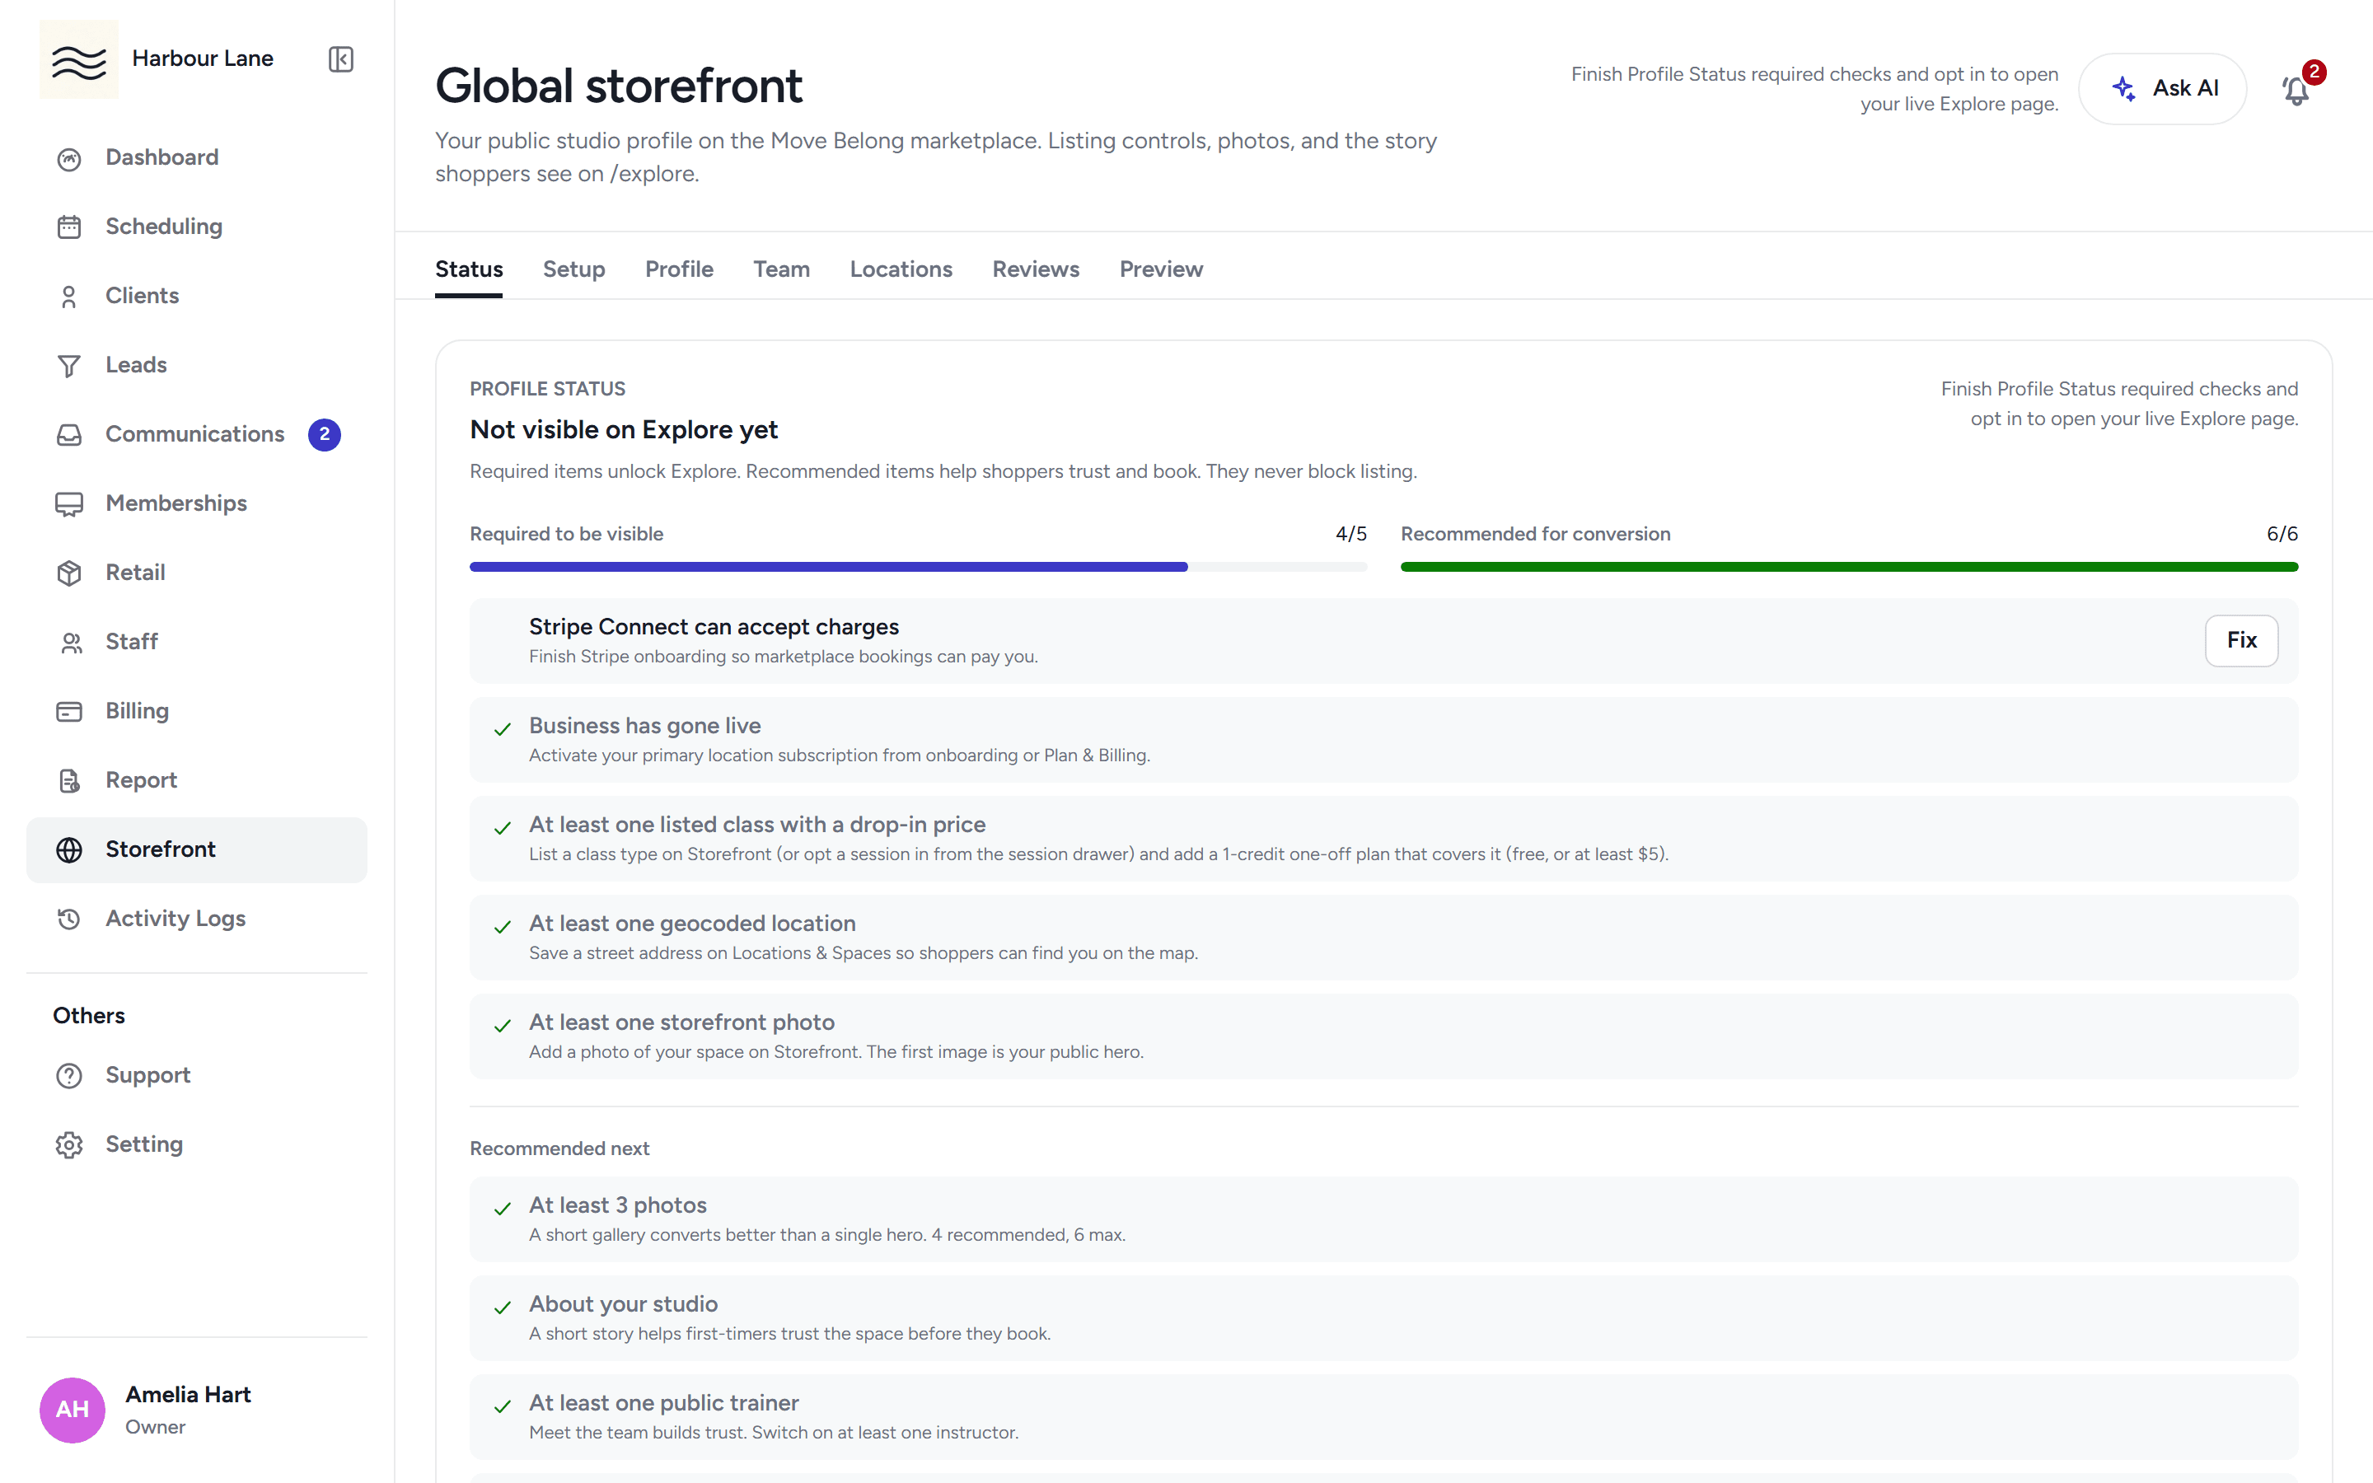Click the Communications badge showing 2

point(325,434)
